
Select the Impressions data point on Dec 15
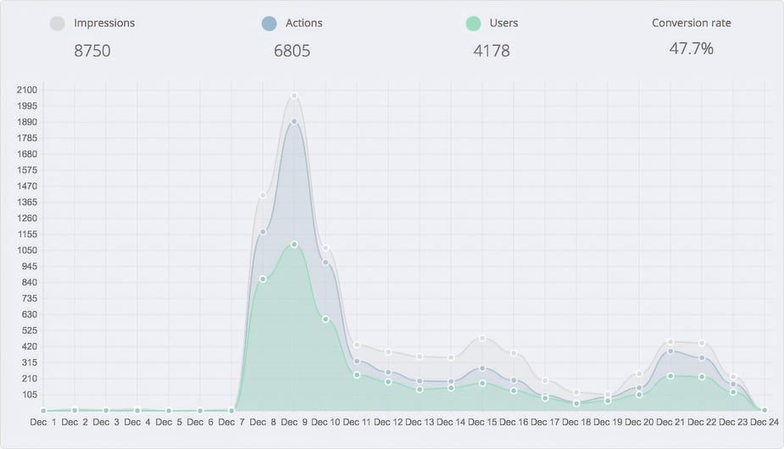click(x=482, y=338)
